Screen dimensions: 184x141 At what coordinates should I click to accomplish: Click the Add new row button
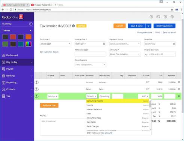49,105
